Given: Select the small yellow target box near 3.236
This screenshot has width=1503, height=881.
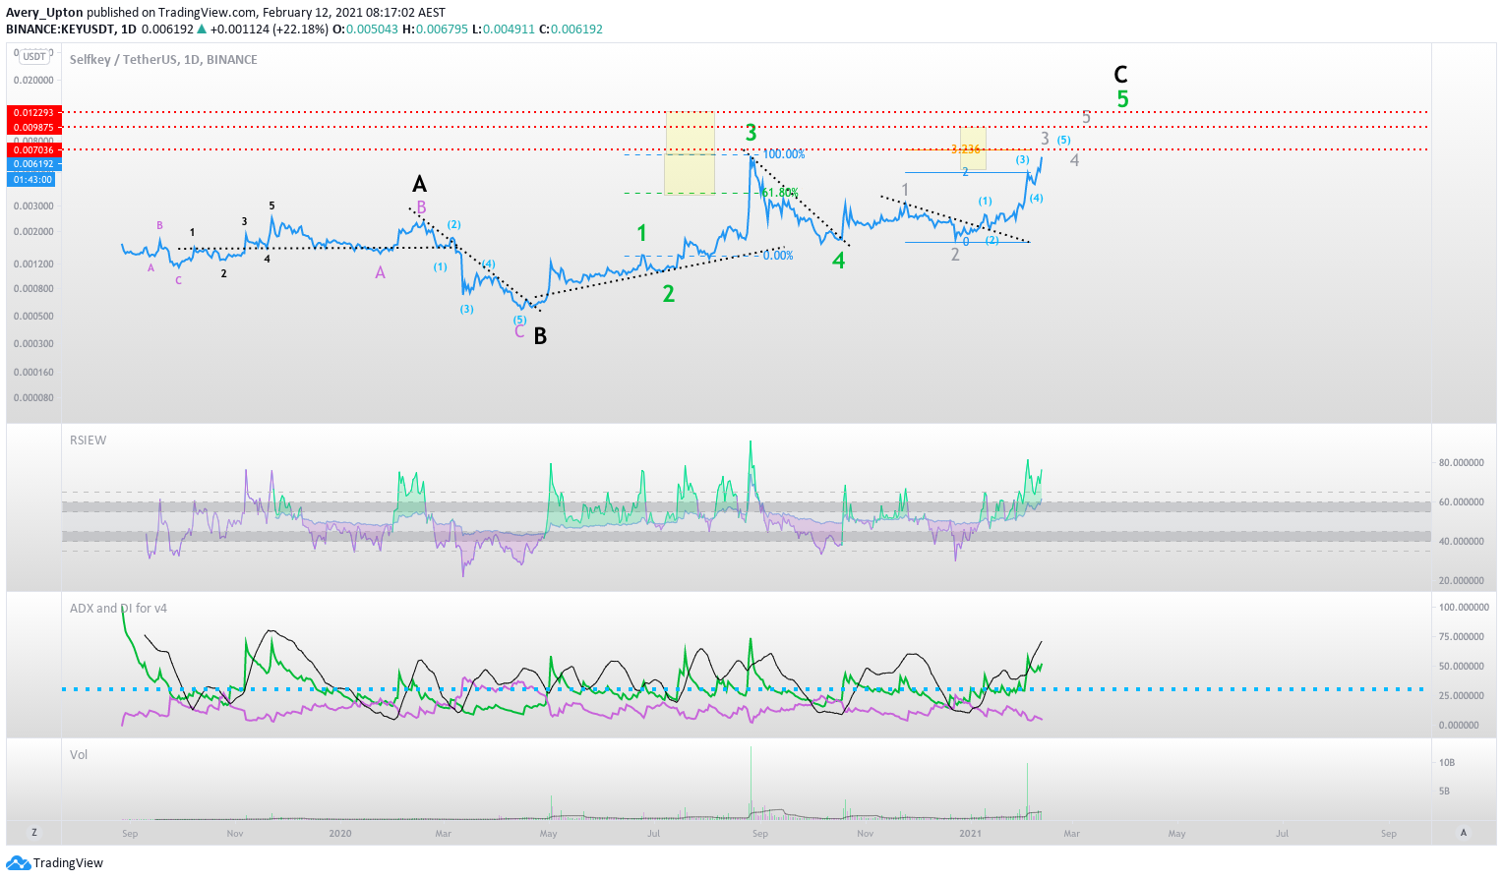Looking at the screenshot, I should pos(973,148).
